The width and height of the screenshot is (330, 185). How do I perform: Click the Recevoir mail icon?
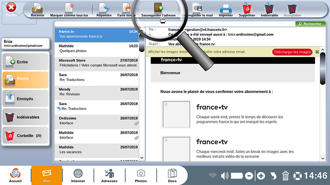[x=37, y=10]
